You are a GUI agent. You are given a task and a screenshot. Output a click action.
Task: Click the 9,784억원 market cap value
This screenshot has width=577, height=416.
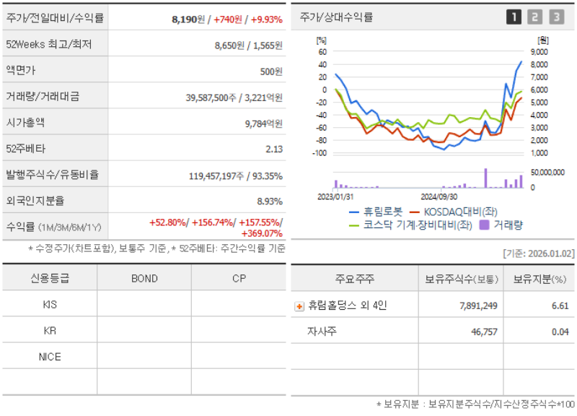(263, 123)
